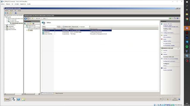190x106 pixels.
Task: Click the Explorar folder icon in Acciones
Action: tap(162, 35)
